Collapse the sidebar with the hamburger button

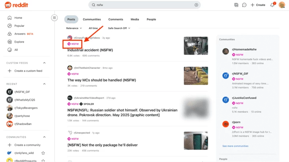(x=54, y=18)
